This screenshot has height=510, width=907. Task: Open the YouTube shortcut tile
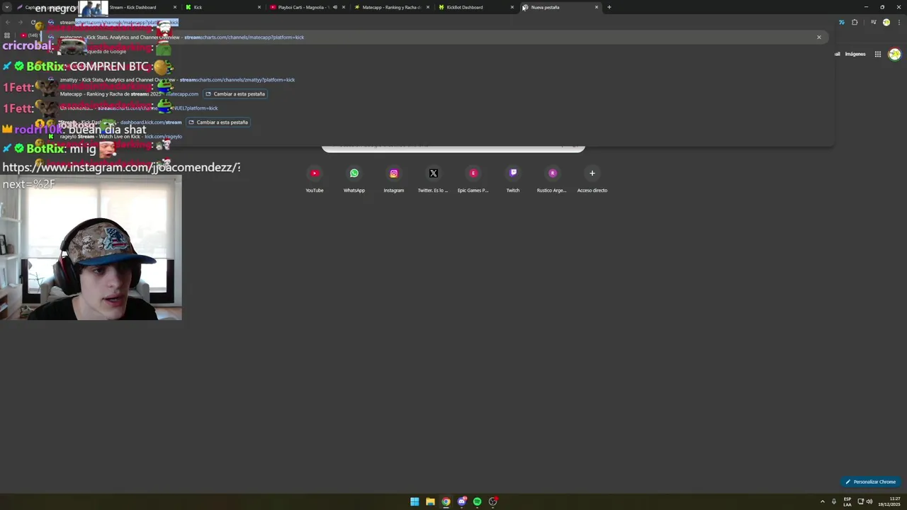pyautogui.click(x=315, y=179)
